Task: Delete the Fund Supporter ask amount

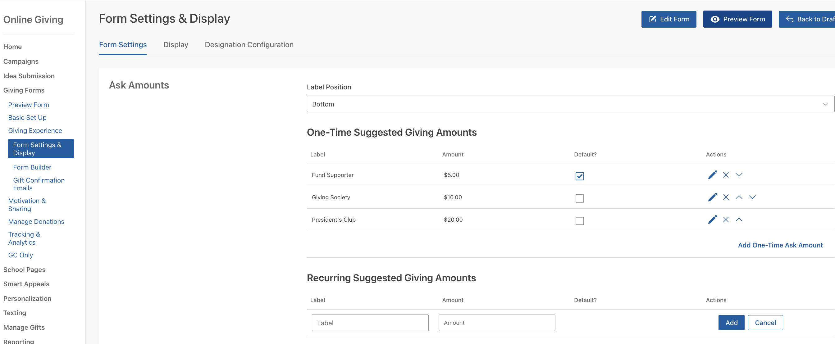Action: 726,175
